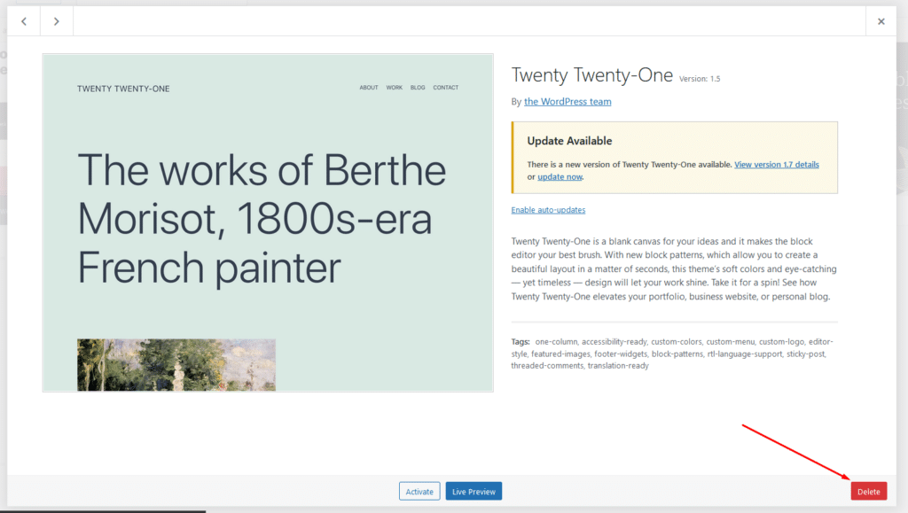
Task: Go to the previous theme with the left chevron
Action: coord(24,21)
